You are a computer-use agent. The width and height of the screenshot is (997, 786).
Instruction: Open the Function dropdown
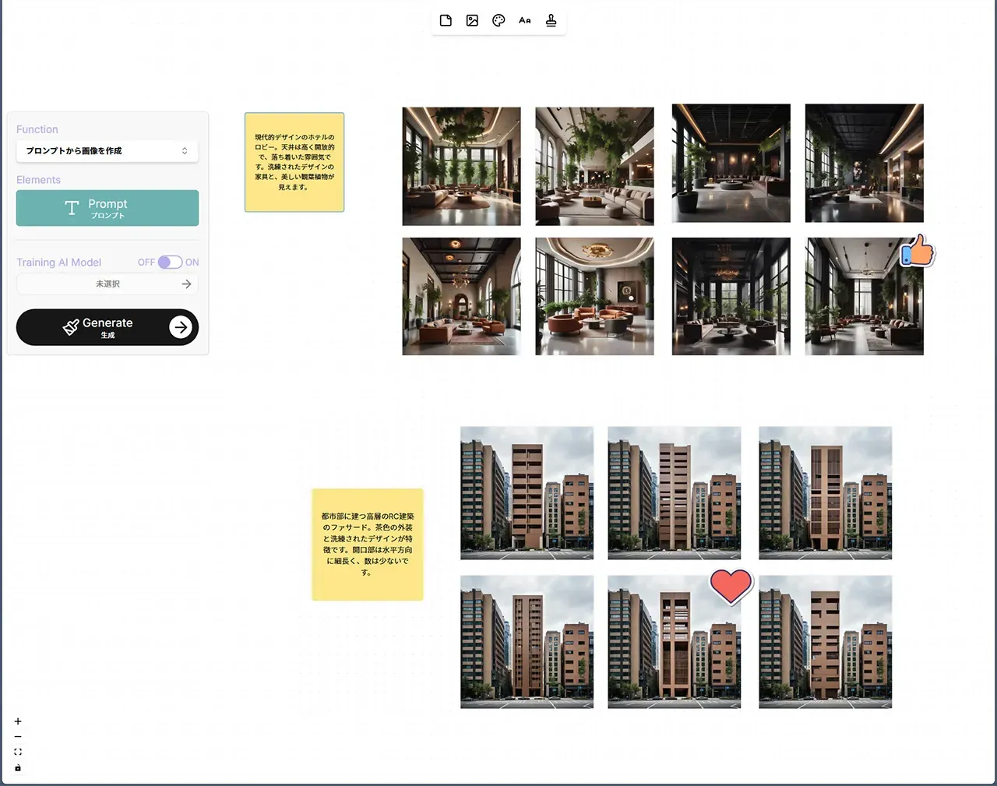click(x=107, y=151)
